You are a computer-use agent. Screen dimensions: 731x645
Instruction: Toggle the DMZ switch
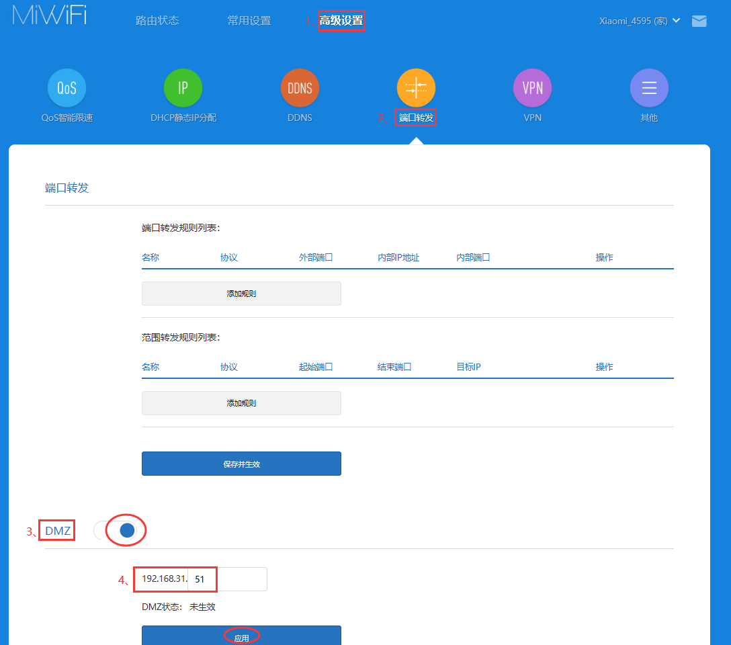click(x=119, y=531)
